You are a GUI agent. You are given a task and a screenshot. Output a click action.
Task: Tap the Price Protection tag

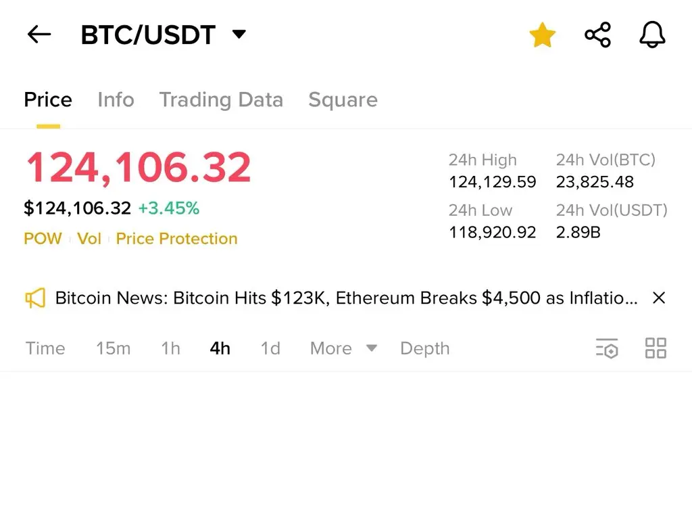[176, 239]
